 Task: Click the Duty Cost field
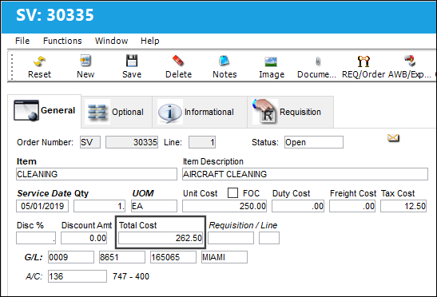(x=298, y=206)
